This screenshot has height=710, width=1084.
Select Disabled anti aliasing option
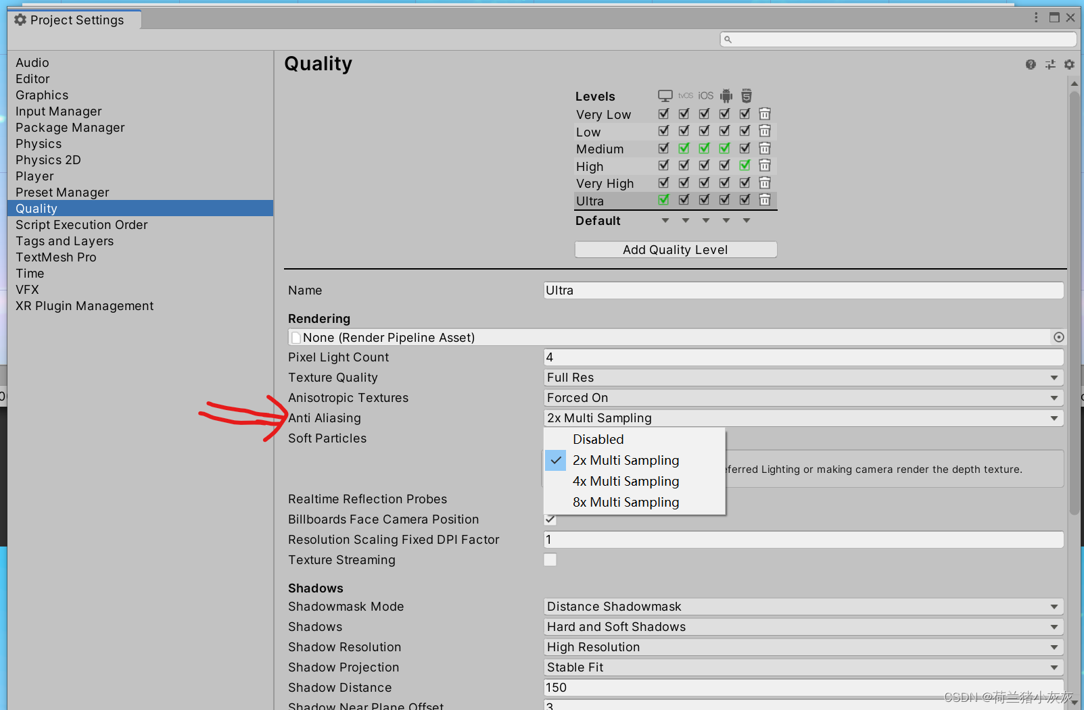[x=634, y=439]
